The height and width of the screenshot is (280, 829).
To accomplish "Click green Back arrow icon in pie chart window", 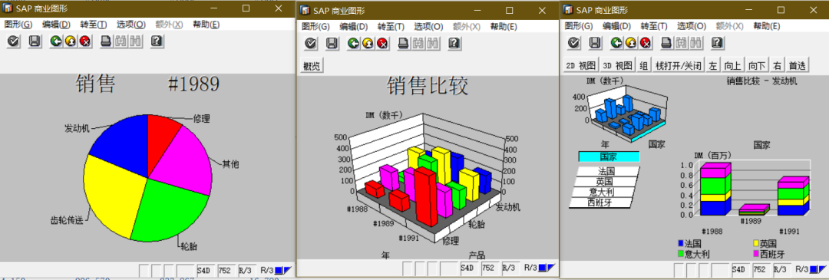I will 56,41.
